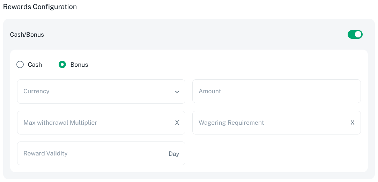
Task: Click the Amount input field
Action: [276, 91]
